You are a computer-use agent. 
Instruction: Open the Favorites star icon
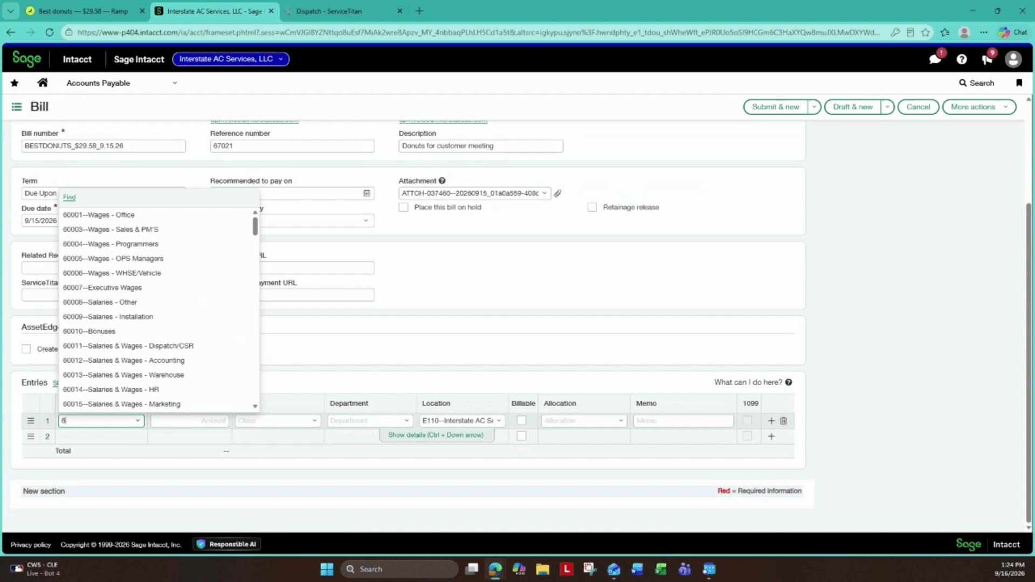pos(15,83)
